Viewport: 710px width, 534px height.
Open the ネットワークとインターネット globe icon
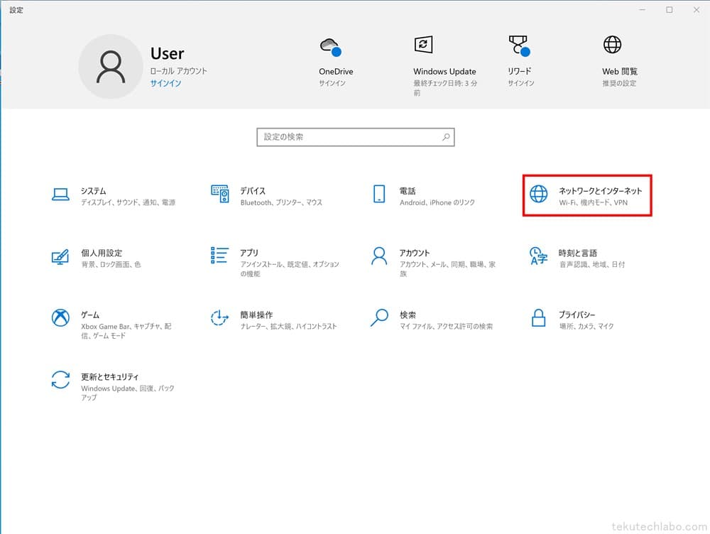[538, 194]
